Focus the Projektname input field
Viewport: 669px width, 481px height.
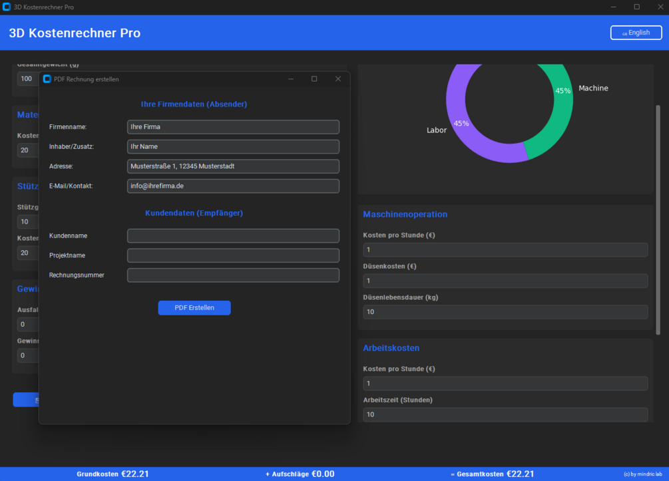tap(233, 255)
